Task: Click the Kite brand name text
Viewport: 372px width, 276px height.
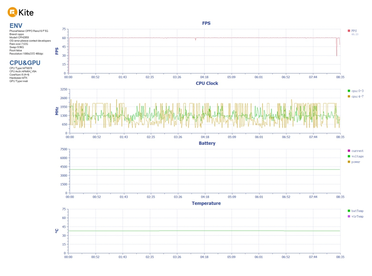Action: 26,13
